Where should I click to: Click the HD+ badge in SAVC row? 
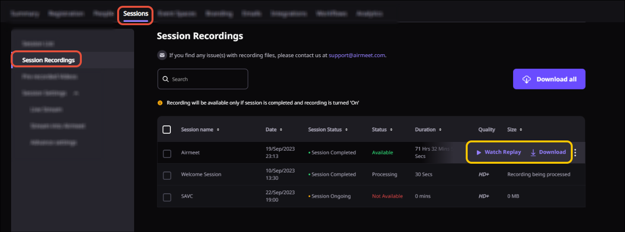(484, 196)
